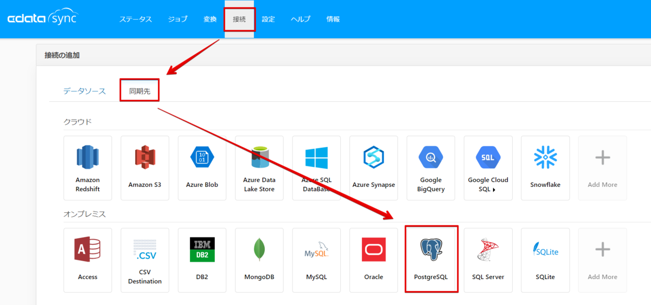This screenshot has height=305, width=651.
Task: Switch to the データソース tab
Action: (85, 91)
